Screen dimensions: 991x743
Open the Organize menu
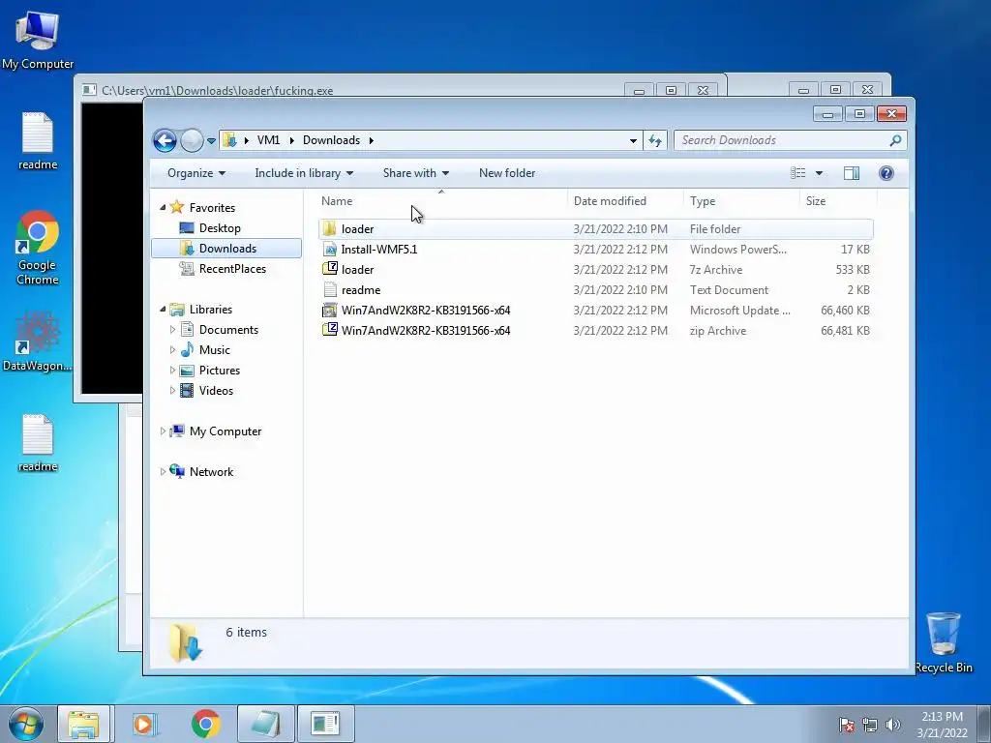pyautogui.click(x=195, y=173)
